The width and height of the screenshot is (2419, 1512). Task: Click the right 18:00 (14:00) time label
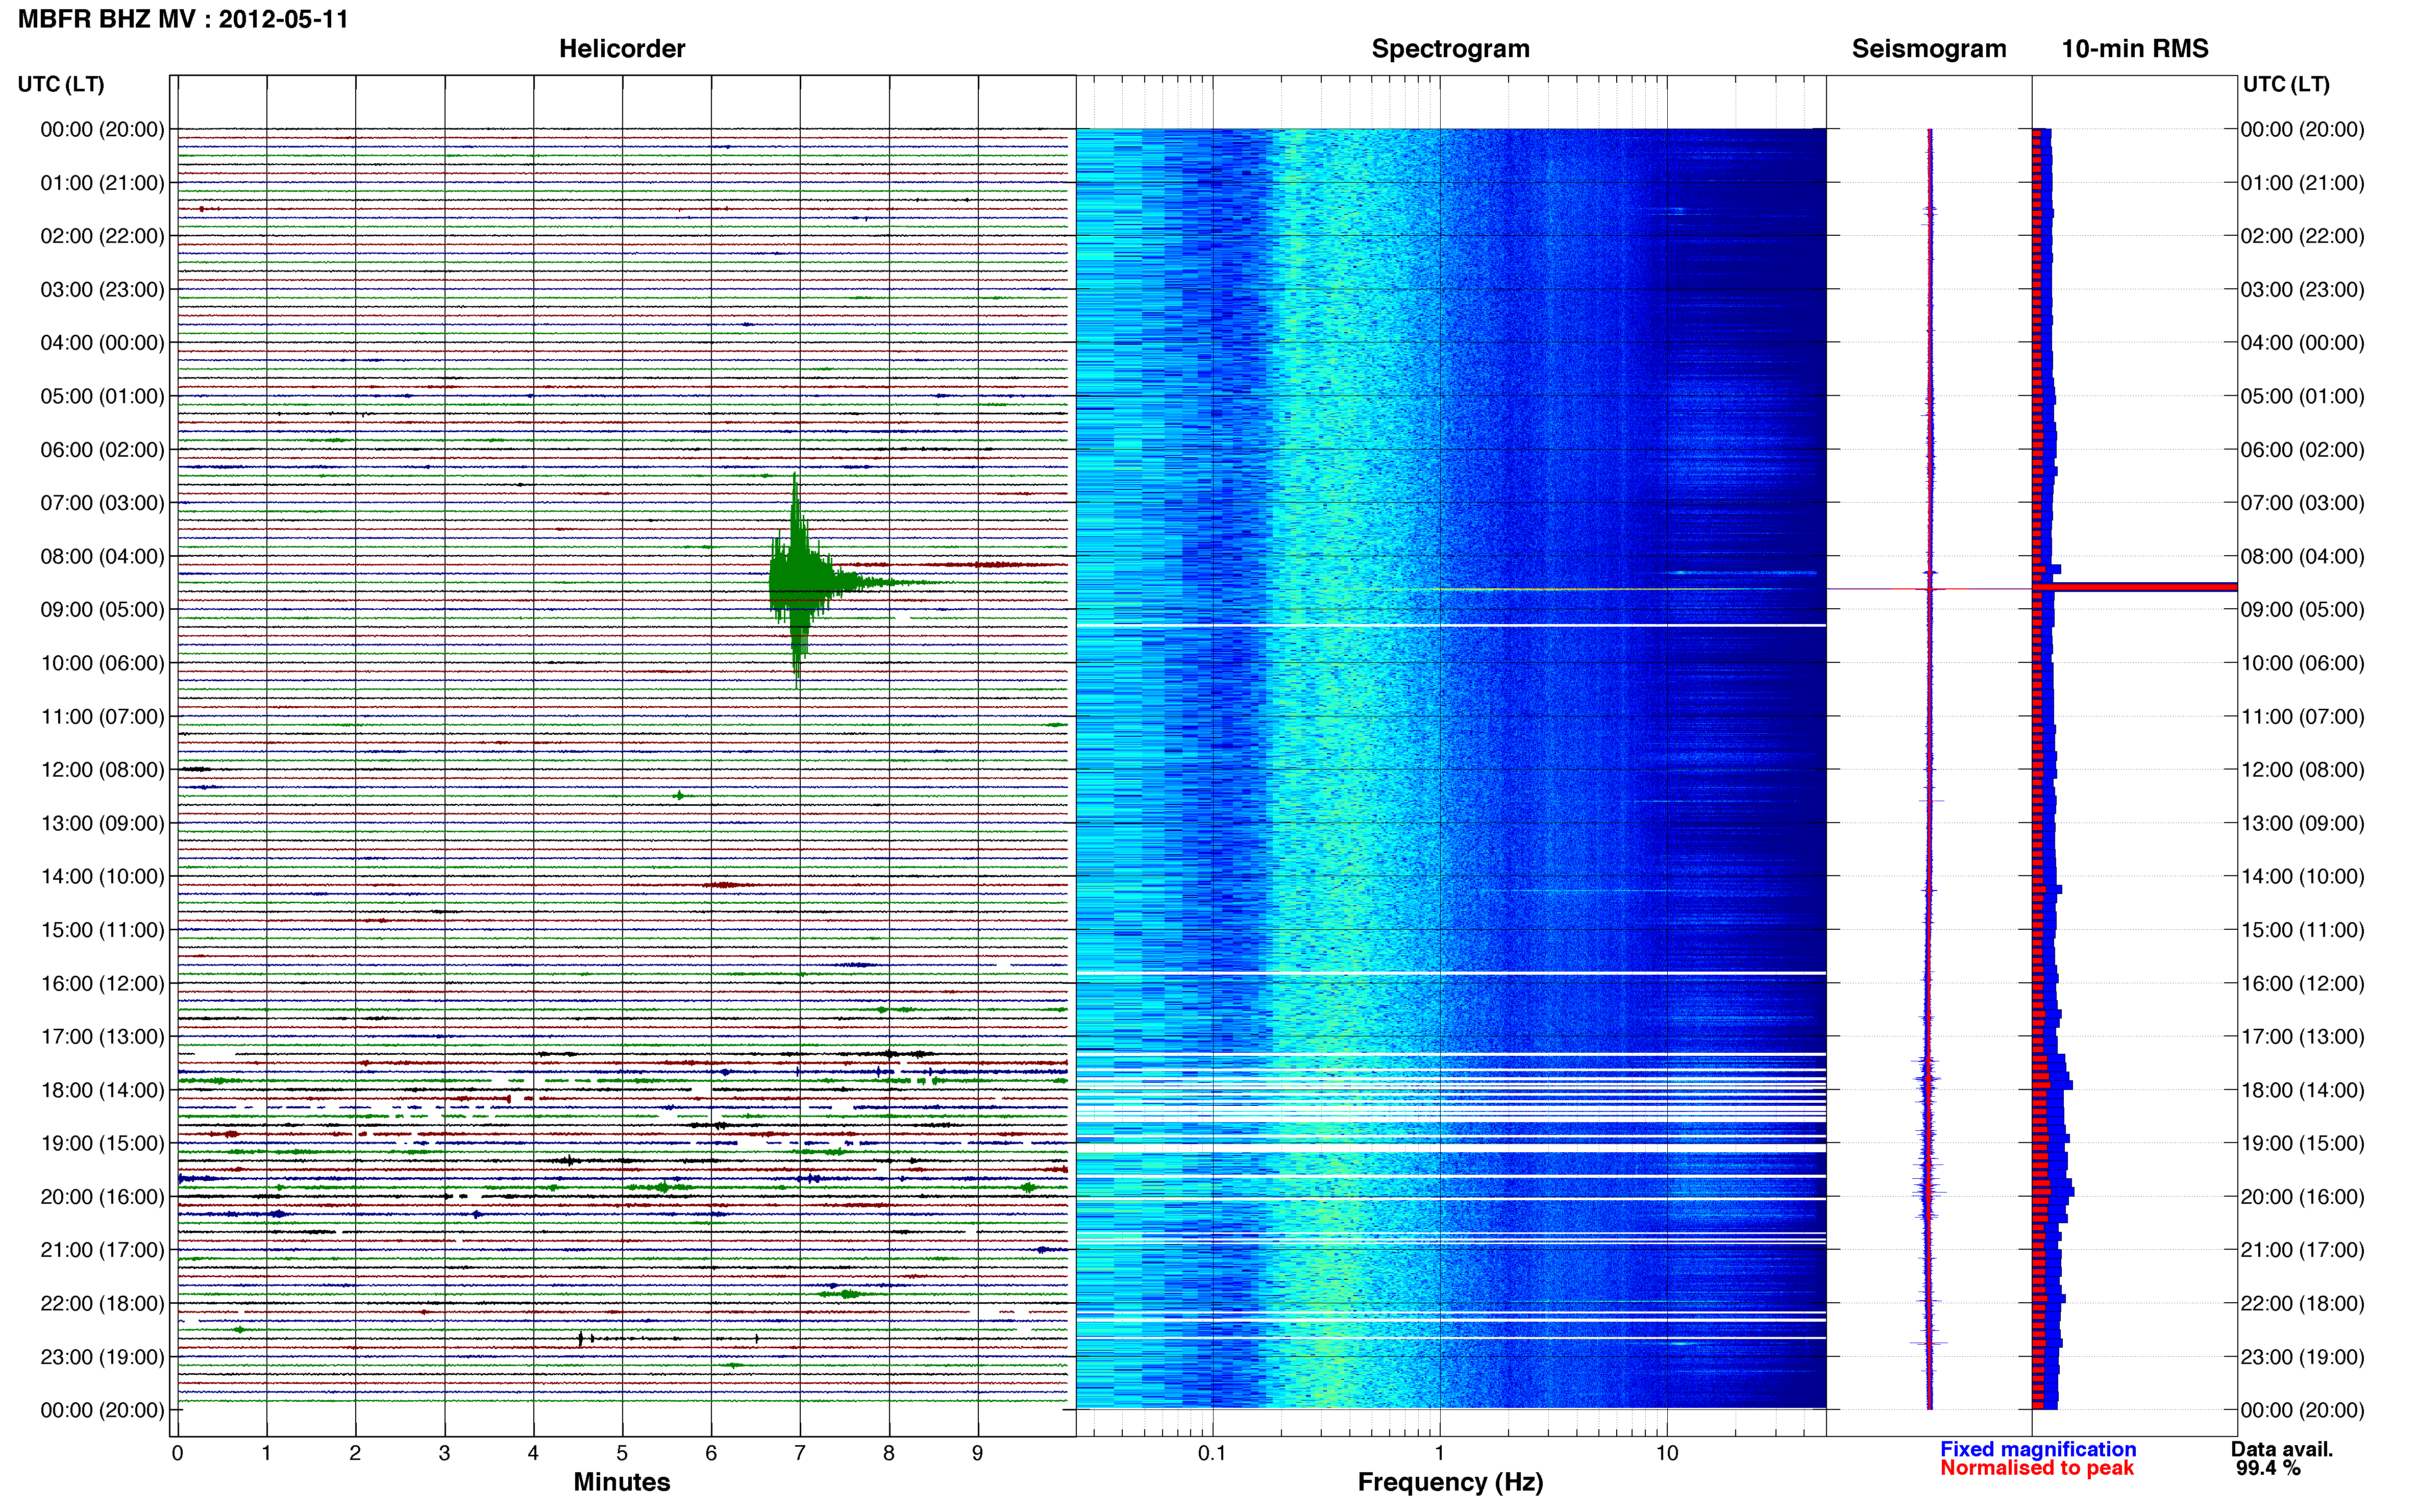[x=2302, y=1090]
